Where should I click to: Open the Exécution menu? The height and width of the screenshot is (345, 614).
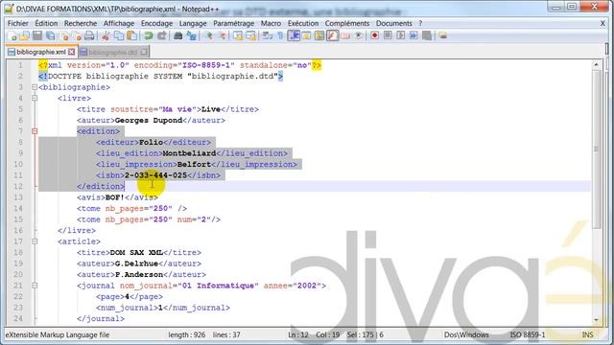click(x=303, y=23)
